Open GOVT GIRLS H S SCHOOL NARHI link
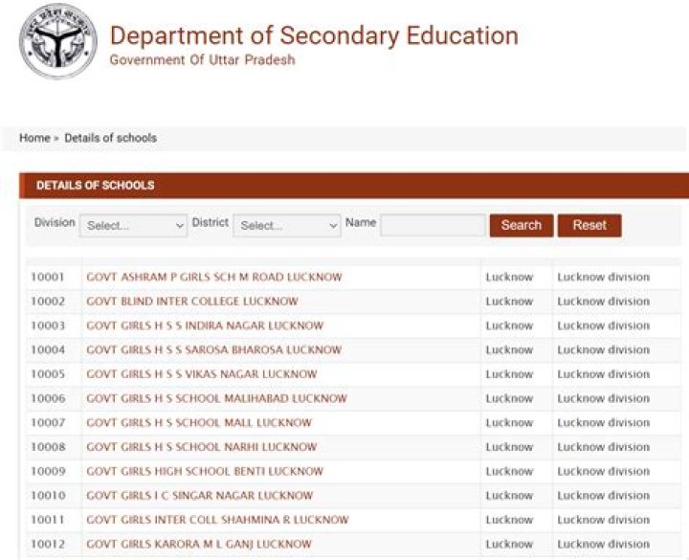Viewport: 689px width, 560px height. (201, 447)
